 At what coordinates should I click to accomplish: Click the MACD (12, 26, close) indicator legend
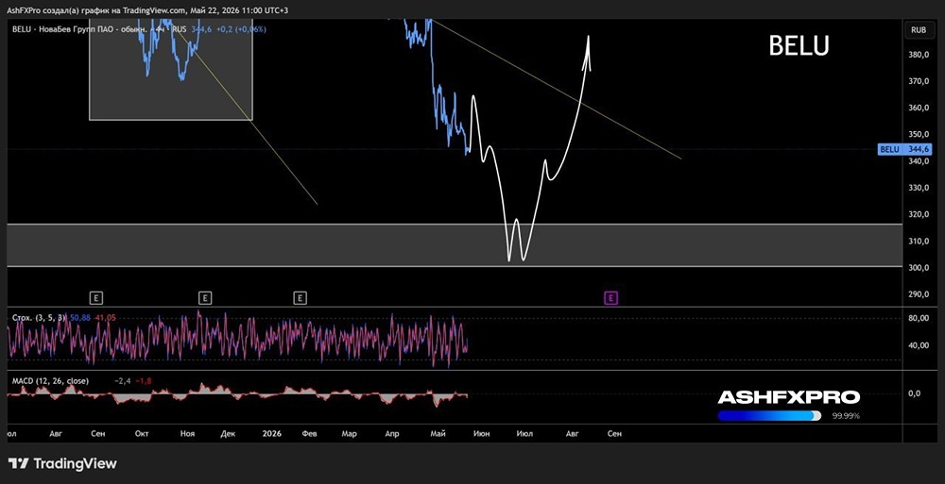pos(50,381)
